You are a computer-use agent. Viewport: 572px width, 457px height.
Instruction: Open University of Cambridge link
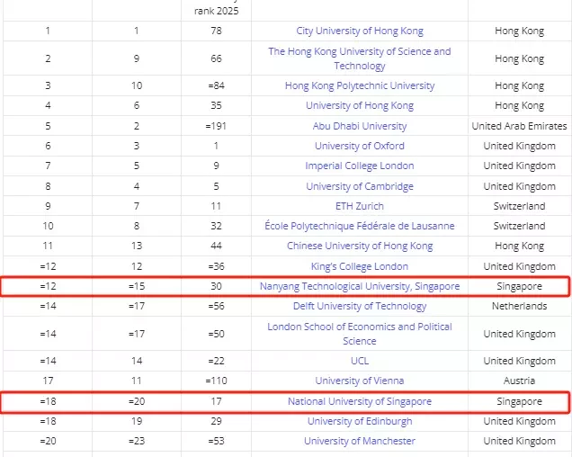360,186
